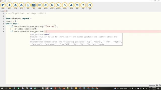Click the Load file icon

15,6
